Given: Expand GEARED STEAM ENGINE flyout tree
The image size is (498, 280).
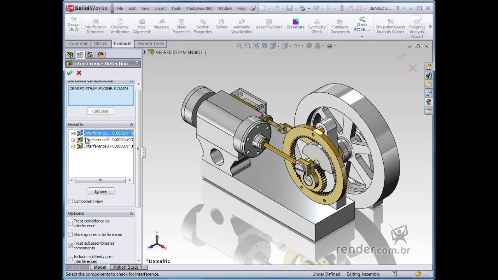Looking at the screenshot, I should tap(145, 52).
